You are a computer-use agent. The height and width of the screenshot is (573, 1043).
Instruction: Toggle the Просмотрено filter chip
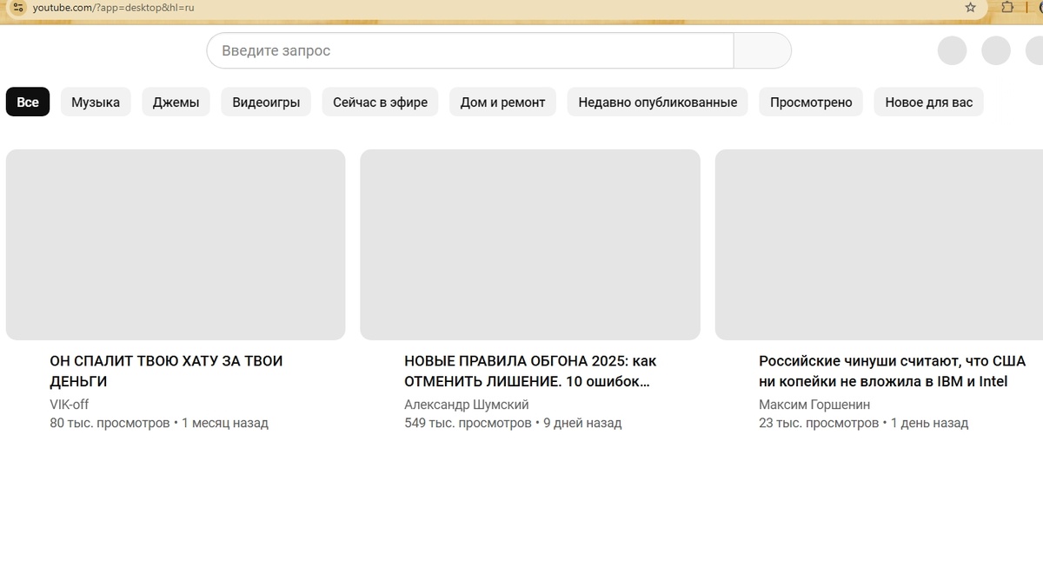pyautogui.click(x=810, y=102)
